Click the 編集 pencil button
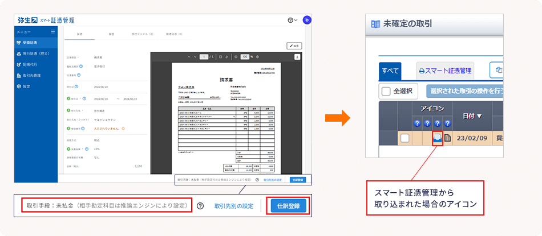542x236 pixels. (x=294, y=45)
